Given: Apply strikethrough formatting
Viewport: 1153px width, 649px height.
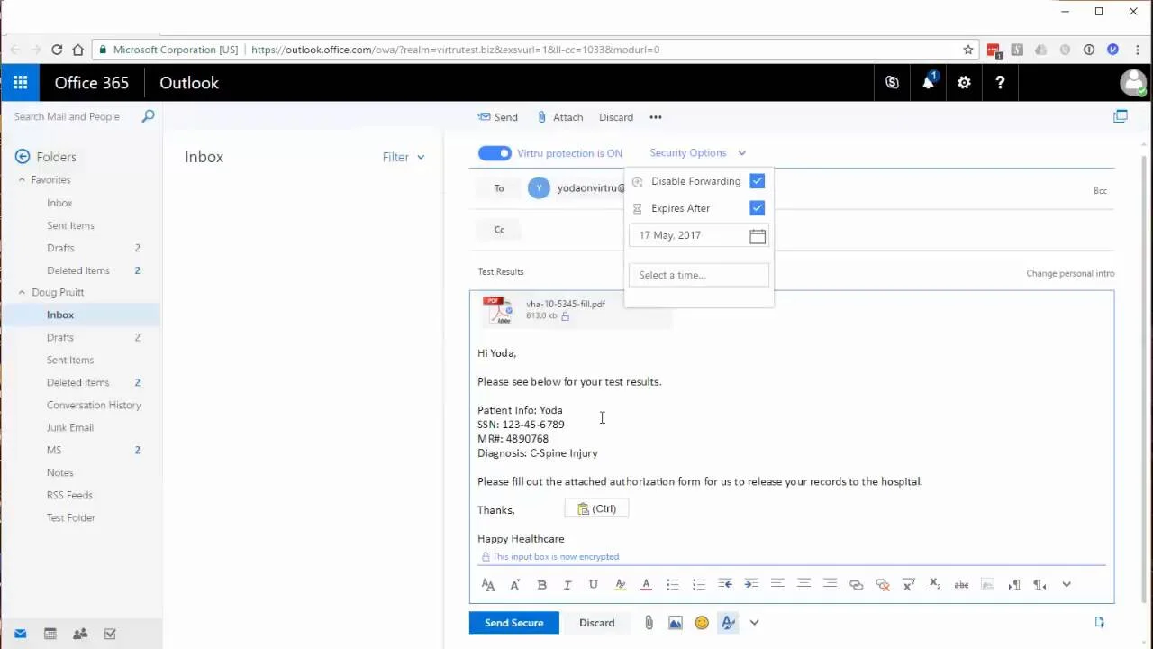Looking at the screenshot, I should [x=961, y=585].
